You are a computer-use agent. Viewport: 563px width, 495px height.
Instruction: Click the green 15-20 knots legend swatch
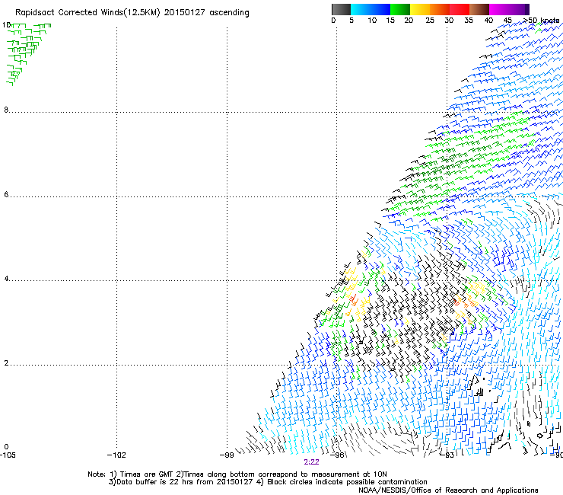coord(400,9)
